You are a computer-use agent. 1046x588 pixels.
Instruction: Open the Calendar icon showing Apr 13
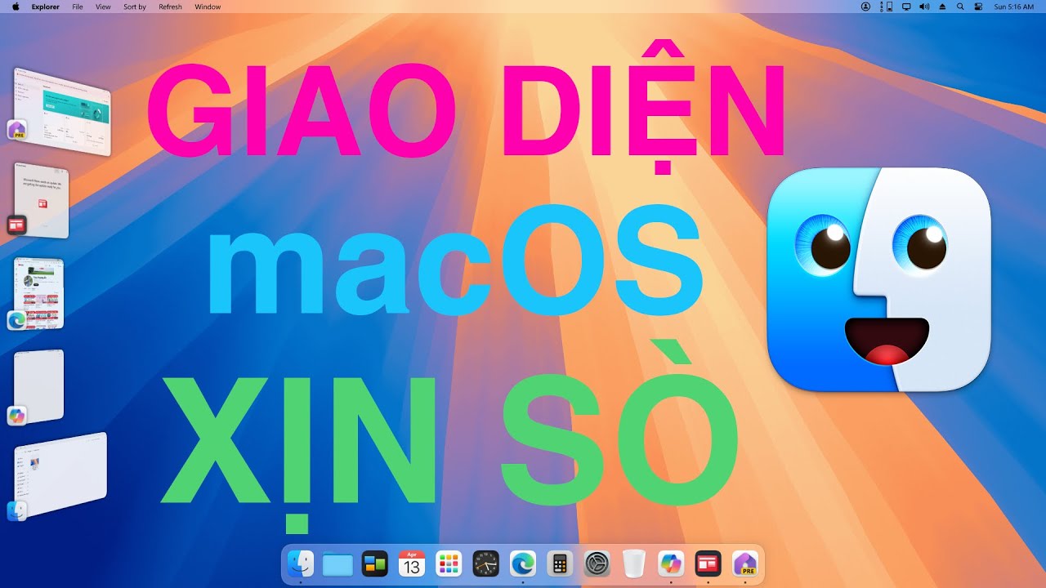pyautogui.click(x=412, y=563)
